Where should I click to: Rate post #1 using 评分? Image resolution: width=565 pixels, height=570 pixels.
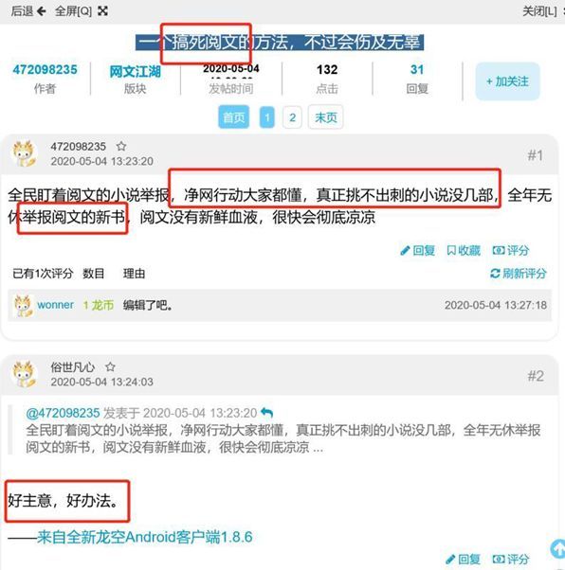tap(510, 251)
